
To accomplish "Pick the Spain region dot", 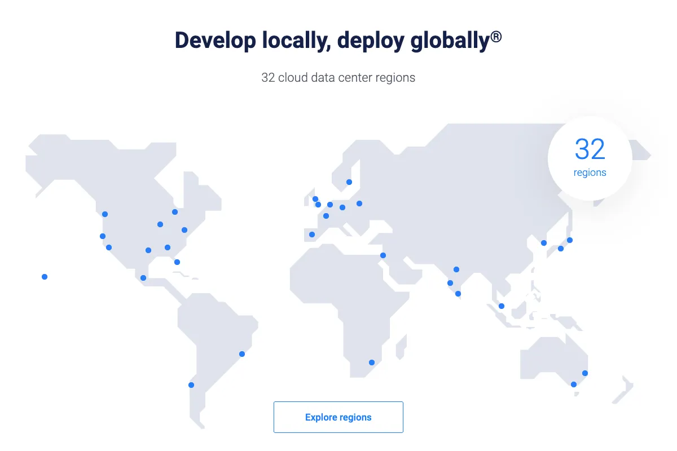I will [312, 235].
